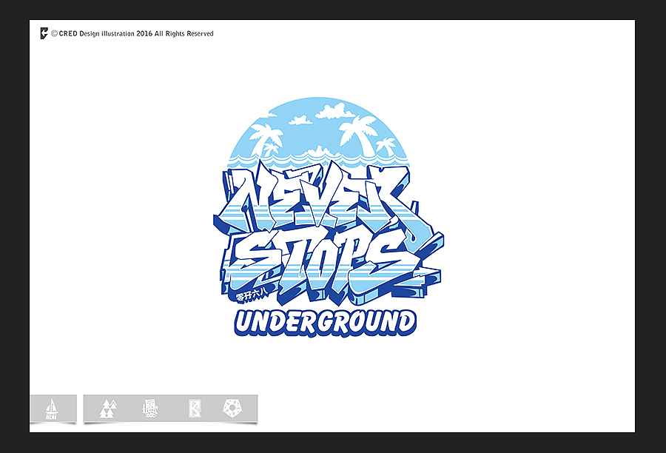
Task: Click the CRED Design illustration 2016 copyright text
Action: point(132,33)
